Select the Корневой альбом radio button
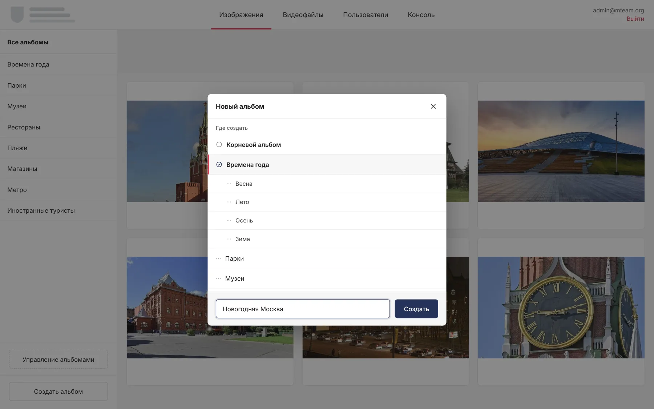Viewport: 654px width, 409px height. click(x=219, y=144)
